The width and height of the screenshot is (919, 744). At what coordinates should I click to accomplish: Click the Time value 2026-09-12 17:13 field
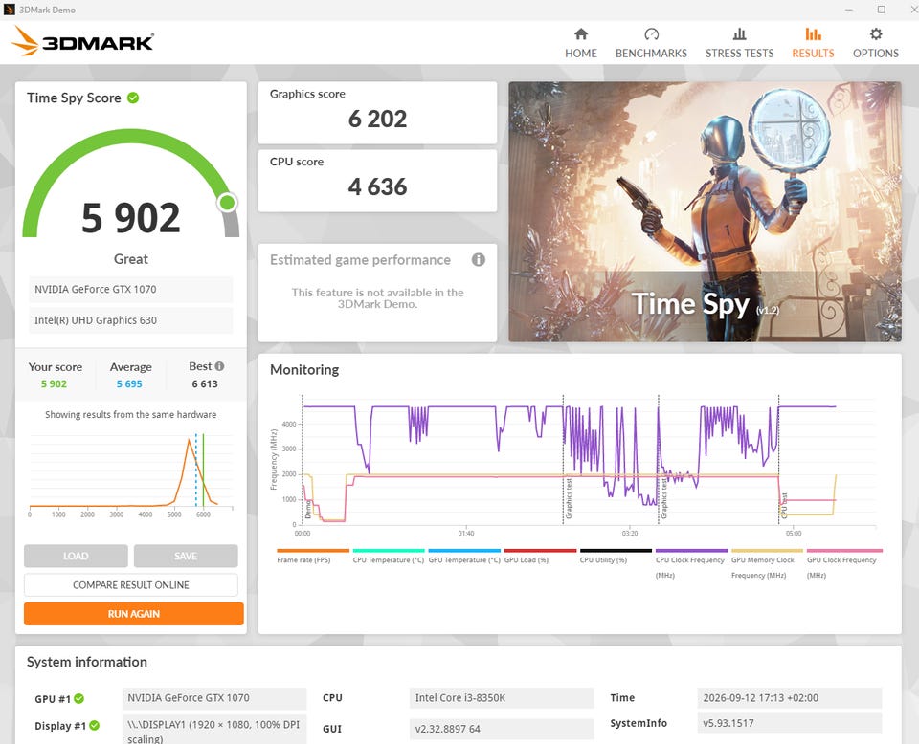tap(790, 698)
